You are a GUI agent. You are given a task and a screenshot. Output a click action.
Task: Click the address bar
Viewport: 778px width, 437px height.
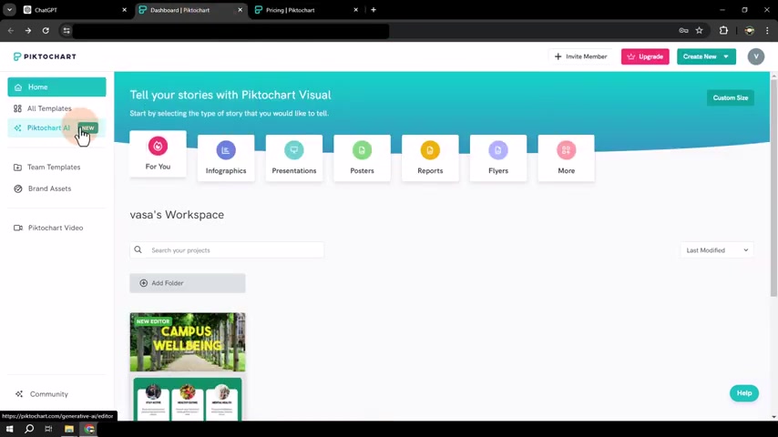(x=231, y=31)
